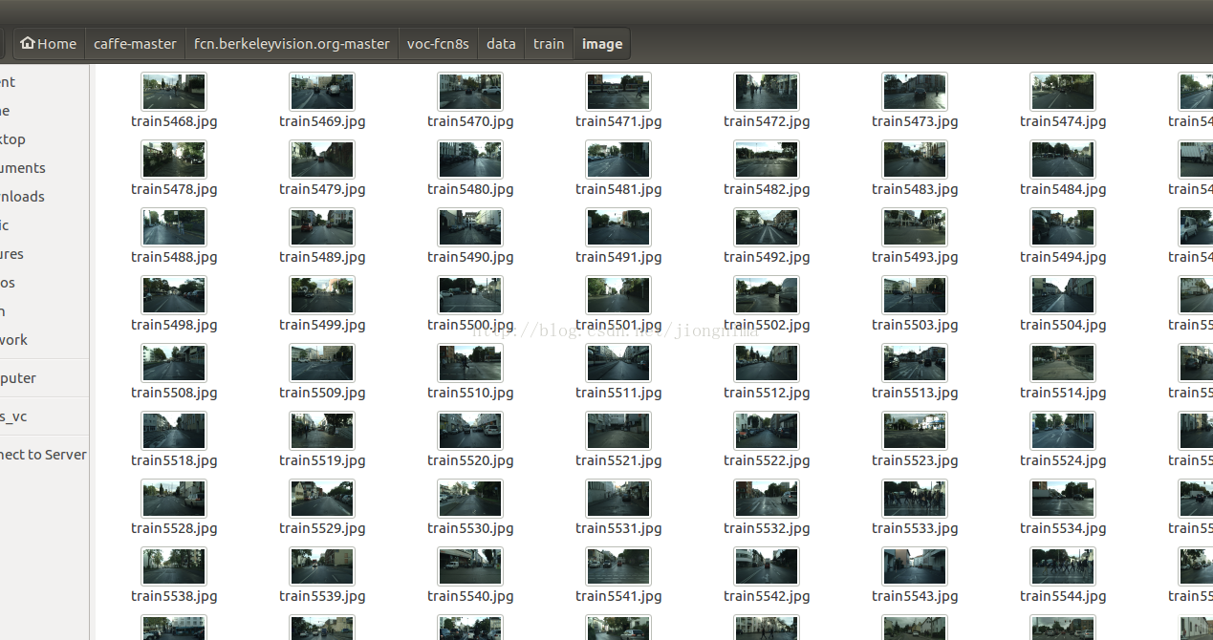This screenshot has width=1213, height=640.
Task: Click the file name train5541.jpg
Action: point(618,596)
